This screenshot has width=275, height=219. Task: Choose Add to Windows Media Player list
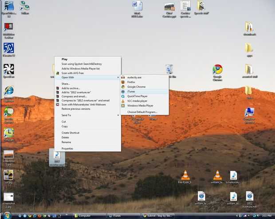pos(88,69)
